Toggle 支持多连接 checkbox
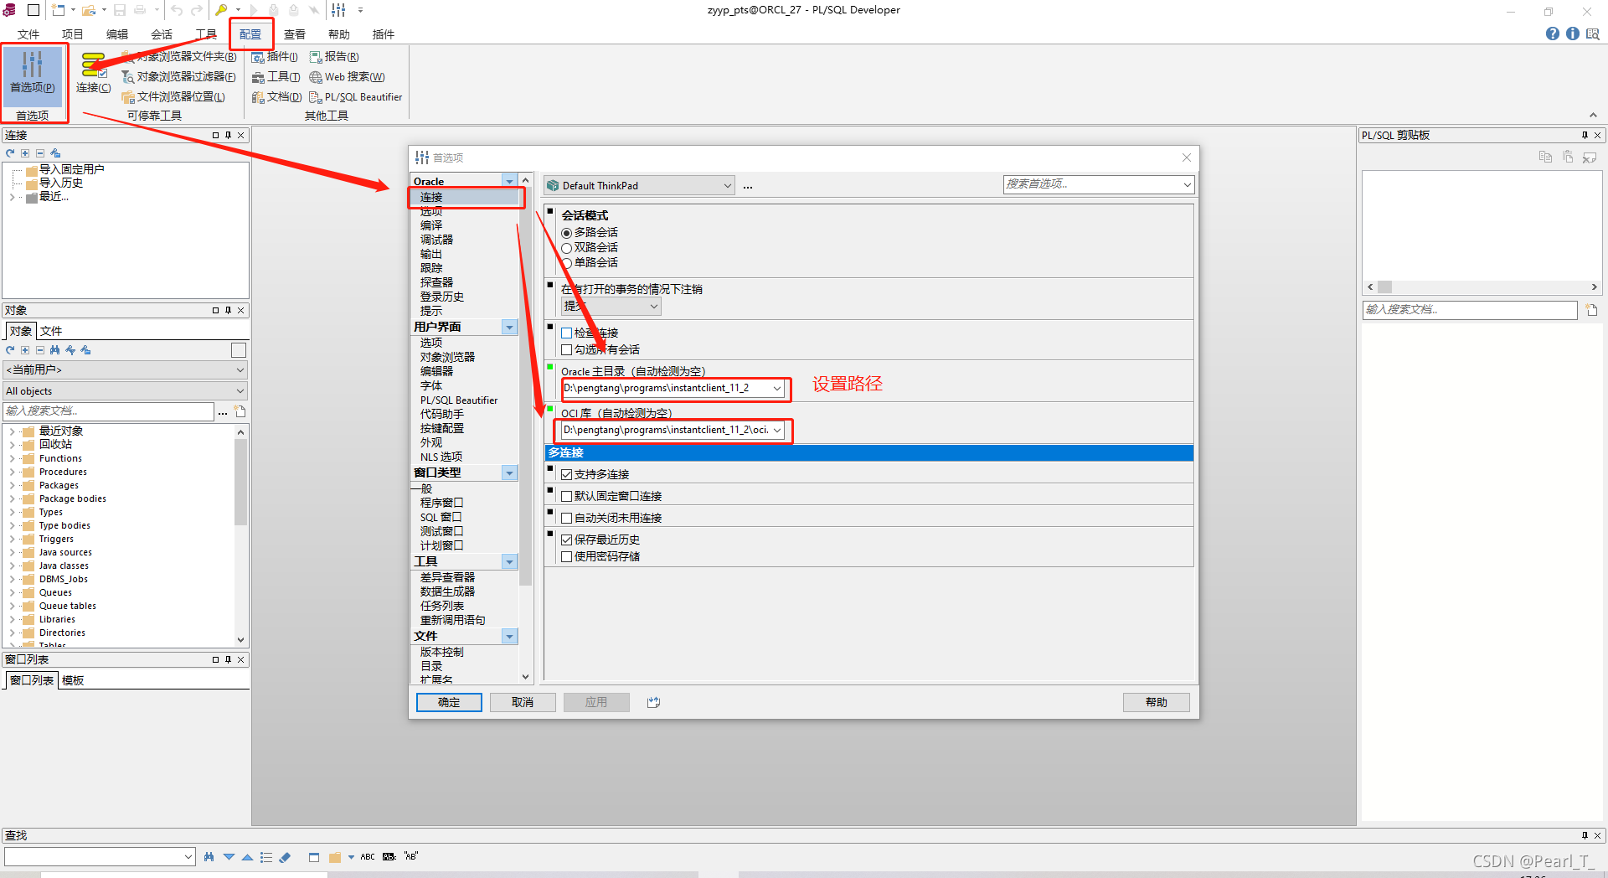The height and width of the screenshot is (878, 1608). tap(567, 474)
